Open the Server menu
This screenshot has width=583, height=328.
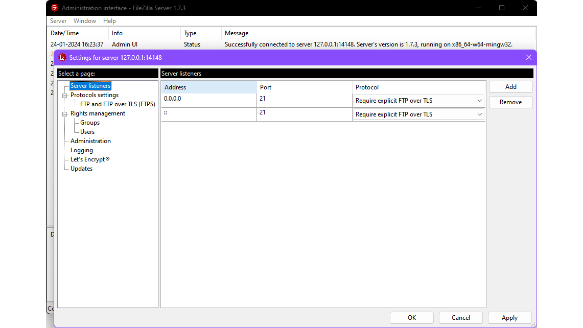[x=58, y=21]
